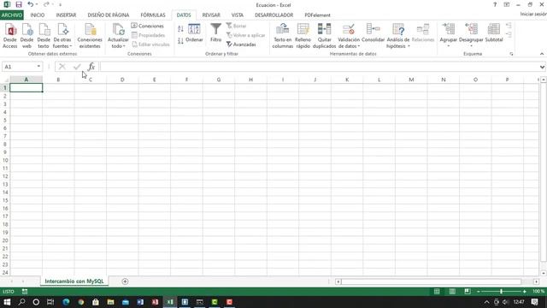The height and width of the screenshot is (308, 547).
Task: Select the Intercambio con MySQL sheet tab
Action: [x=74, y=281]
